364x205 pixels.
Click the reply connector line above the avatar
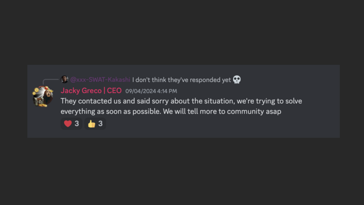click(x=50, y=80)
